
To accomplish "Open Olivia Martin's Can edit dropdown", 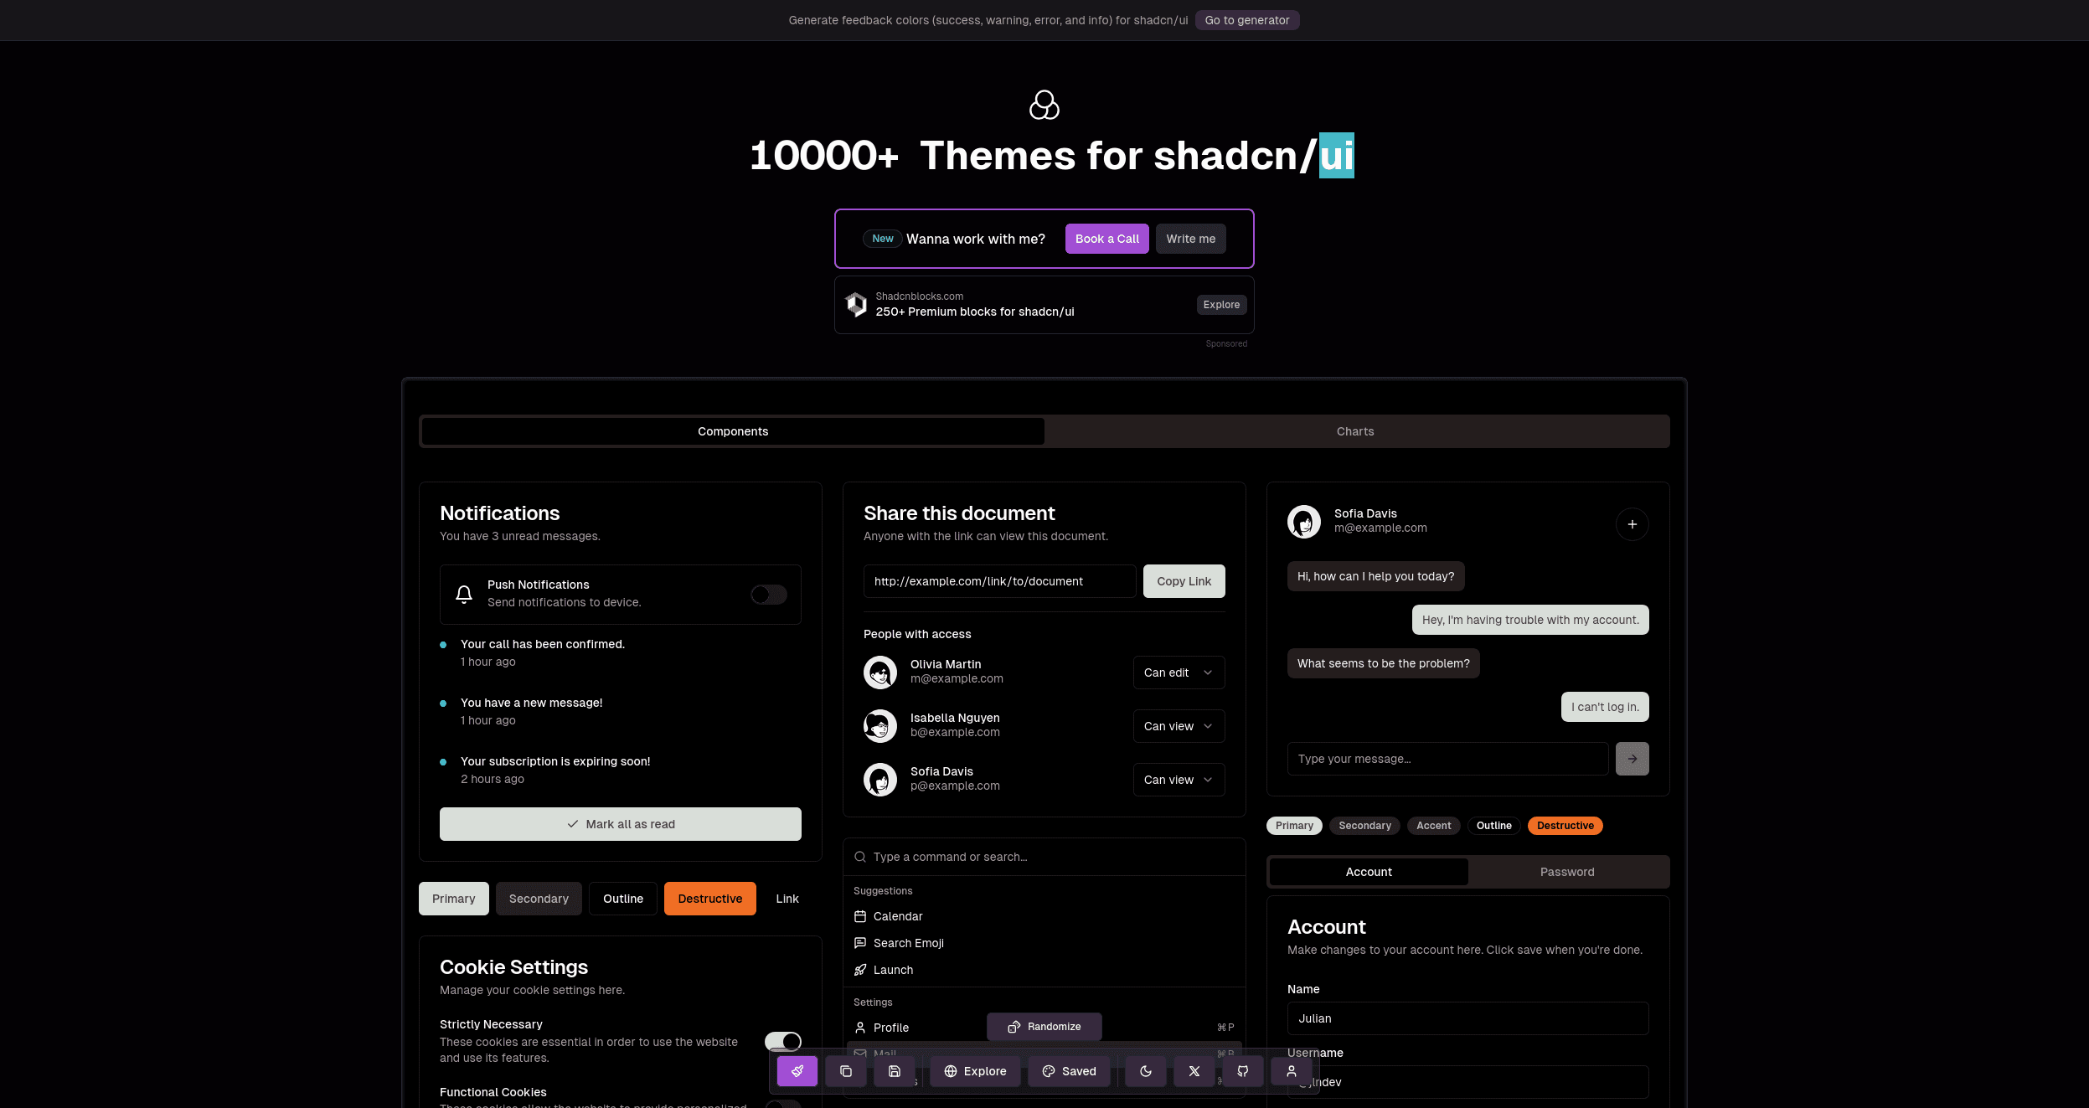I will pyautogui.click(x=1179, y=673).
